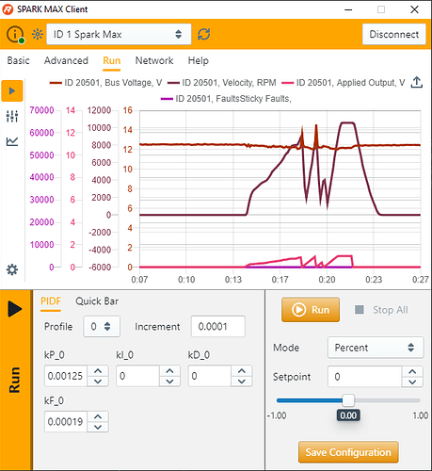Click the device info icon
This screenshot has height=471, width=432.
click(x=15, y=34)
